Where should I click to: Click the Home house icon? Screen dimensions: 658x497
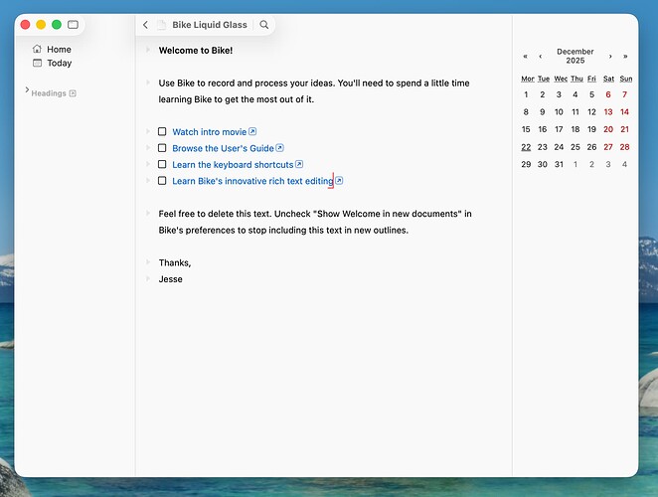click(x=38, y=49)
